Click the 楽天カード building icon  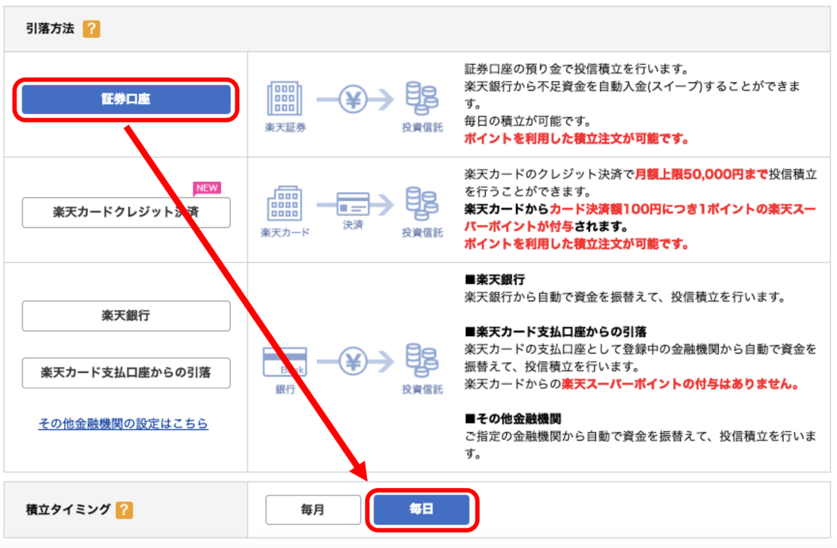tap(285, 204)
